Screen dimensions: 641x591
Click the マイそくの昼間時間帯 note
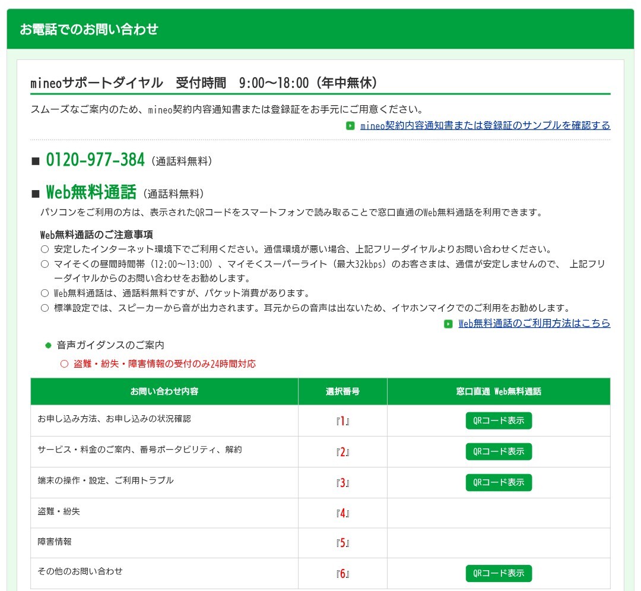click(329, 271)
